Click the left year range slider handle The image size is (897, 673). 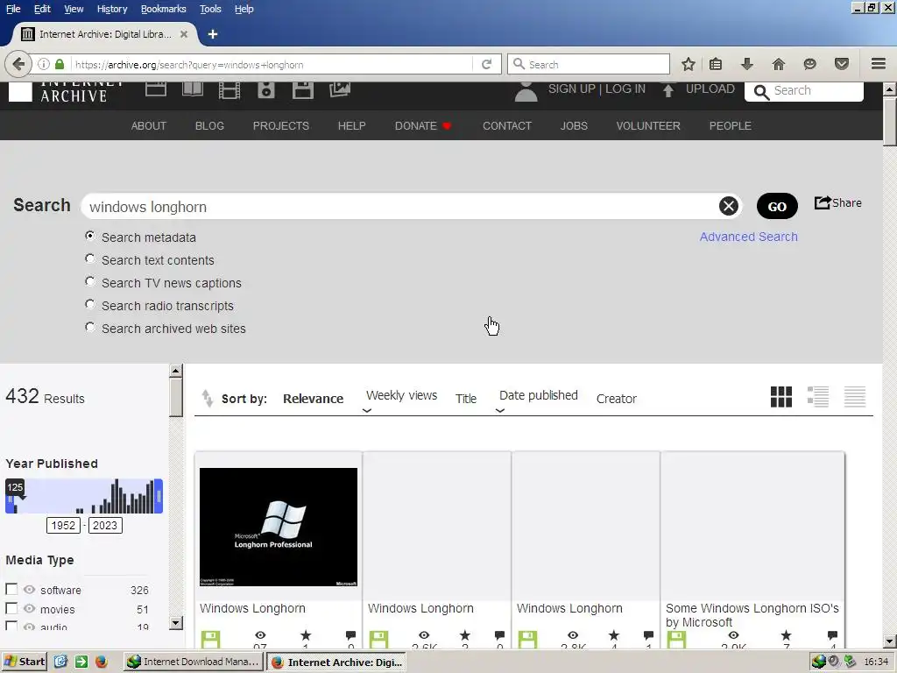[x=9, y=499]
